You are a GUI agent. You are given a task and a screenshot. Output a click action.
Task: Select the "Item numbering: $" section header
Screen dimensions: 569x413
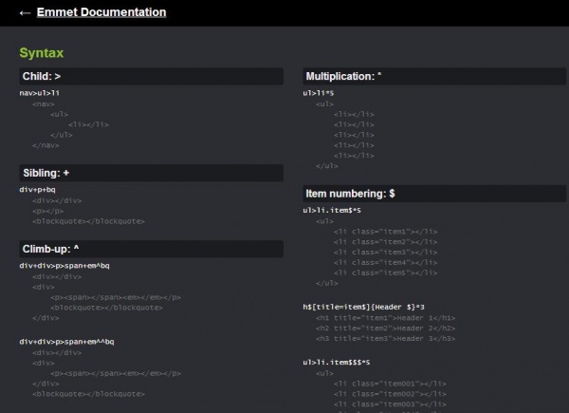click(x=350, y=193)
